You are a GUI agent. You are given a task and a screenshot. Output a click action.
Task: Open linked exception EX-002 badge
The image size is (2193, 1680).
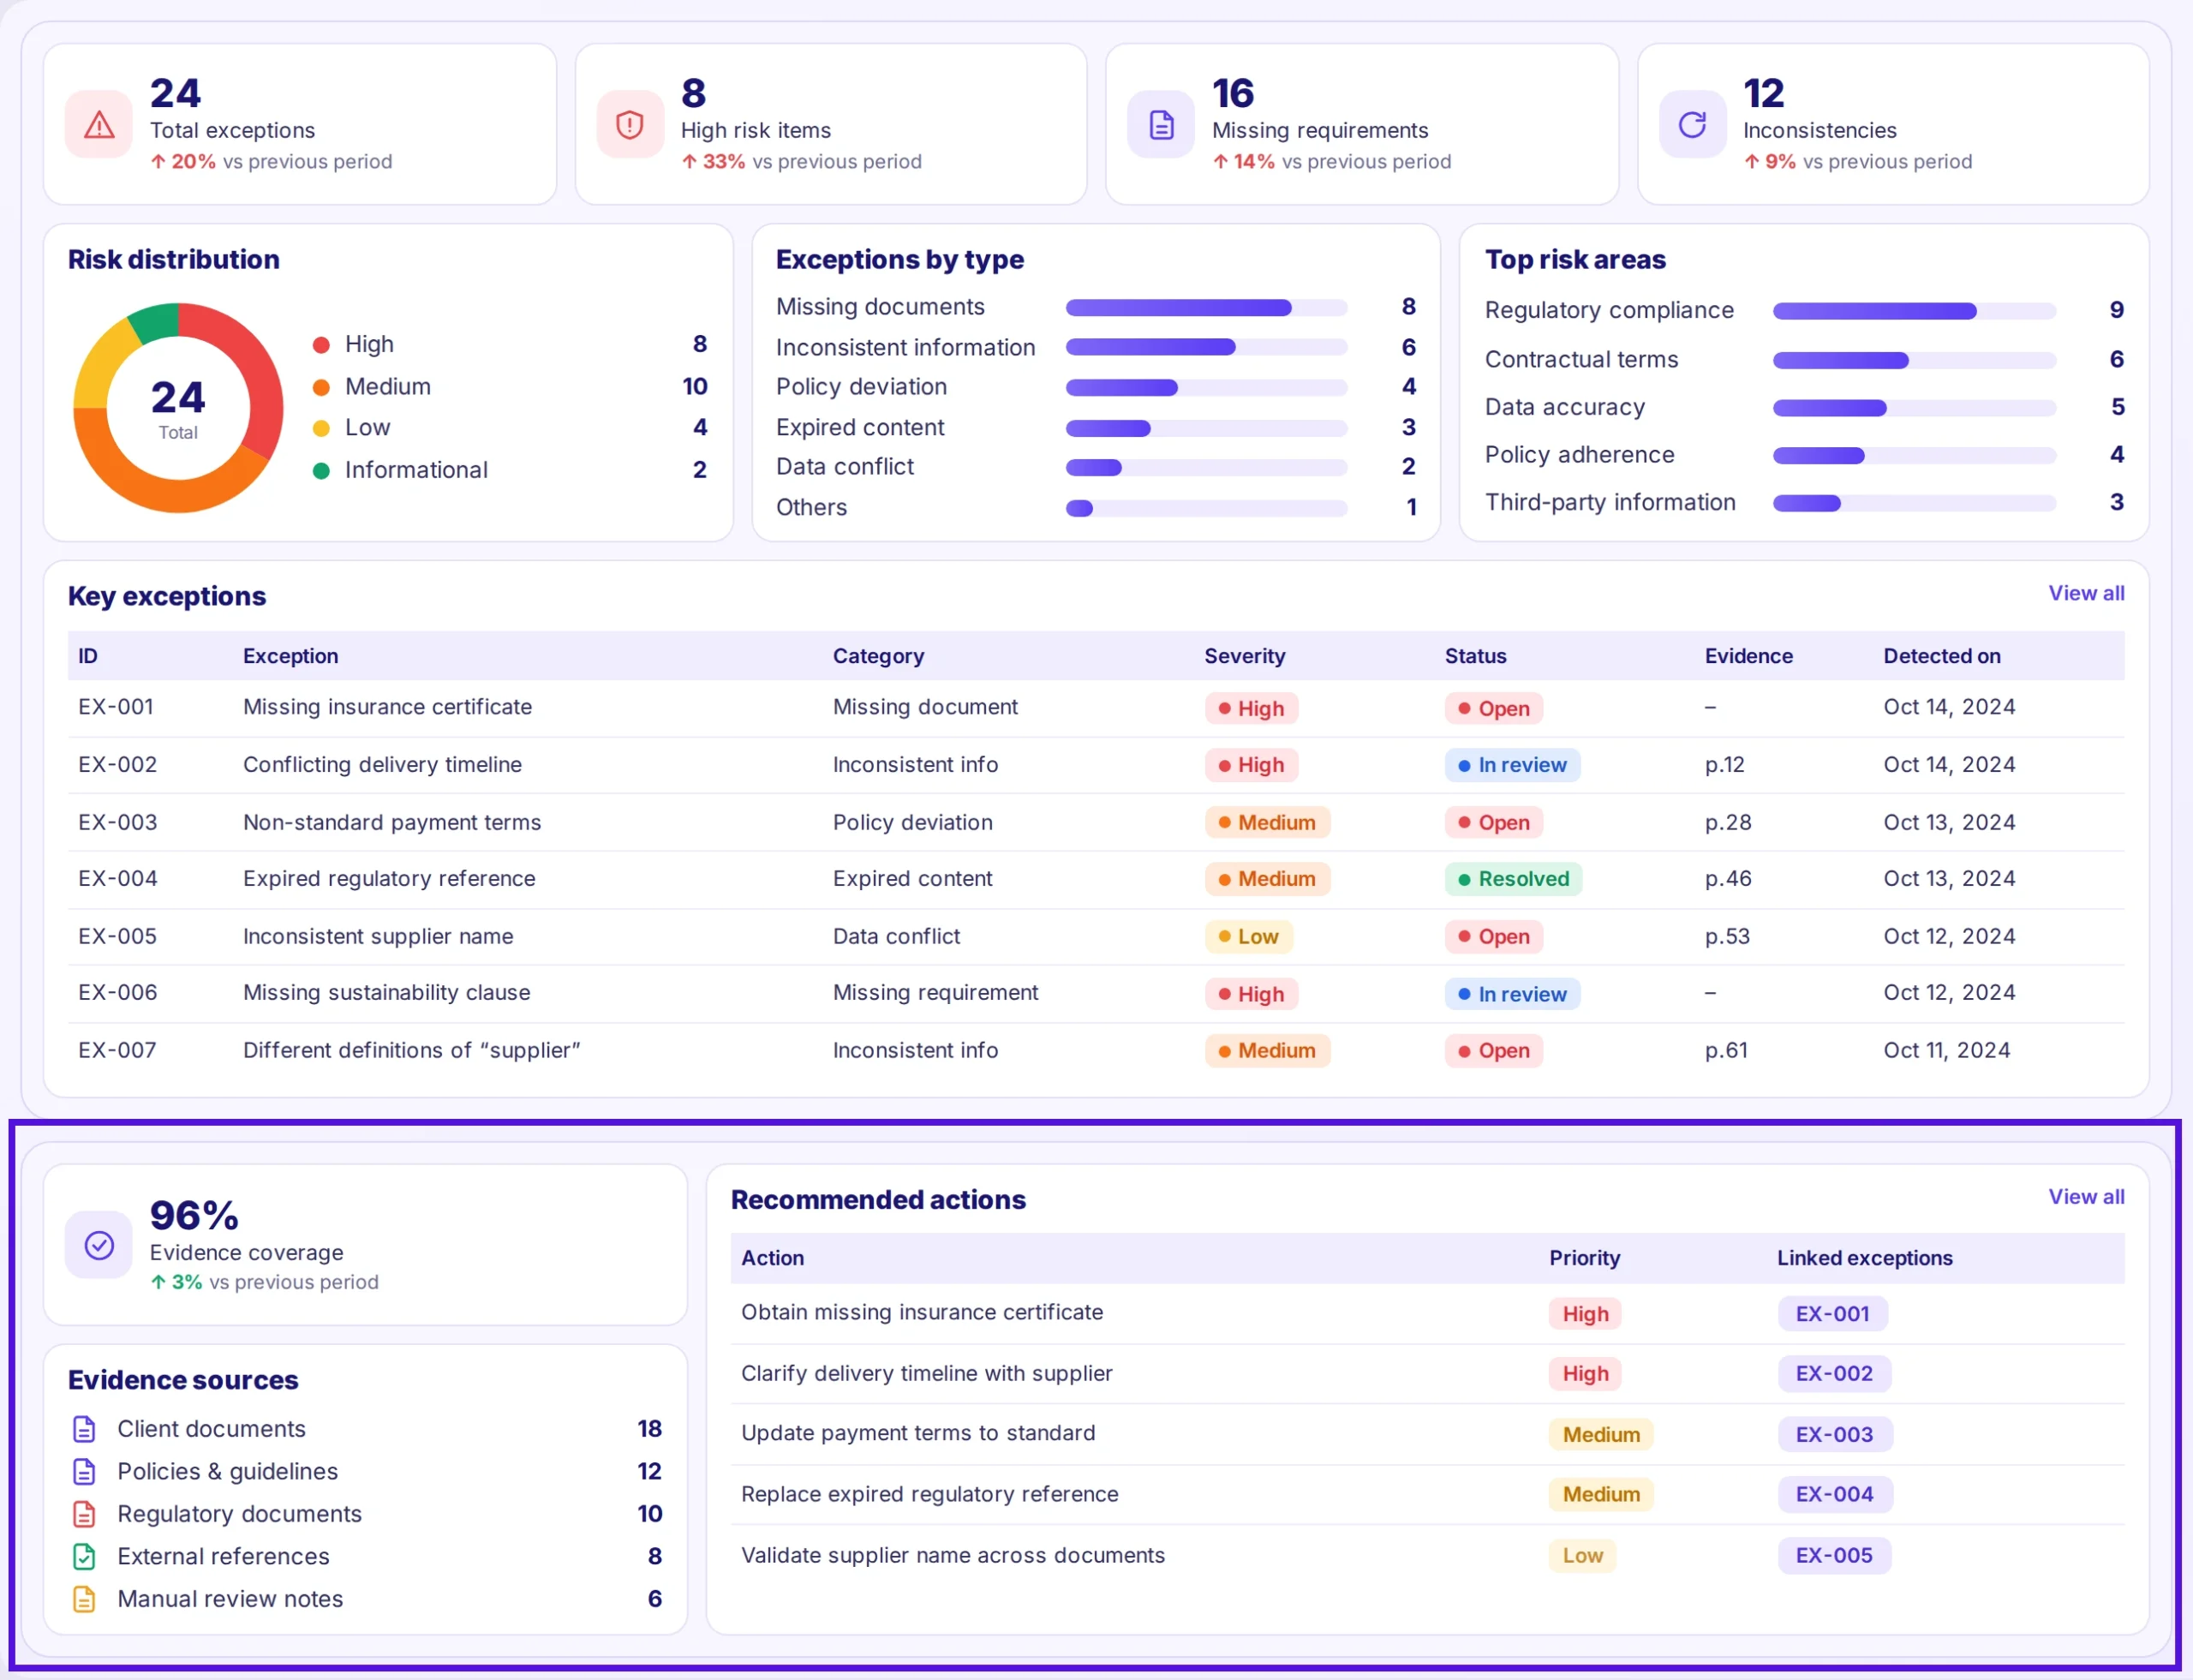[1833, 1374]
